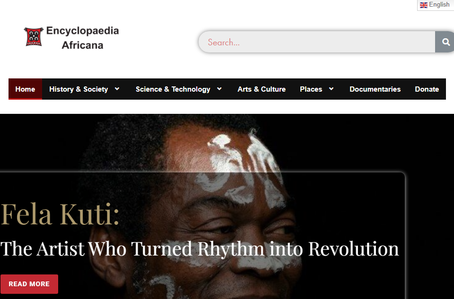This screenshot has height=299, width=454.
Task: Focus the Search text field
Action: [317, 42]
